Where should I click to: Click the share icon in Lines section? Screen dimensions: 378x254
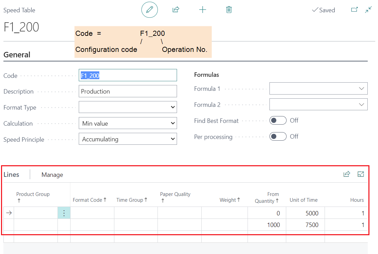pyautogui.click(x=346, y=174)
